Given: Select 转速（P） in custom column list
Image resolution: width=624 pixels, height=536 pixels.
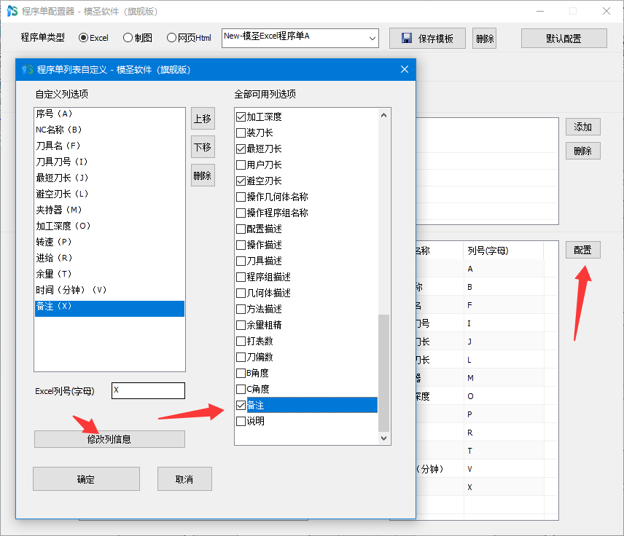Looking at the screenshot, I should pos(109,242).
